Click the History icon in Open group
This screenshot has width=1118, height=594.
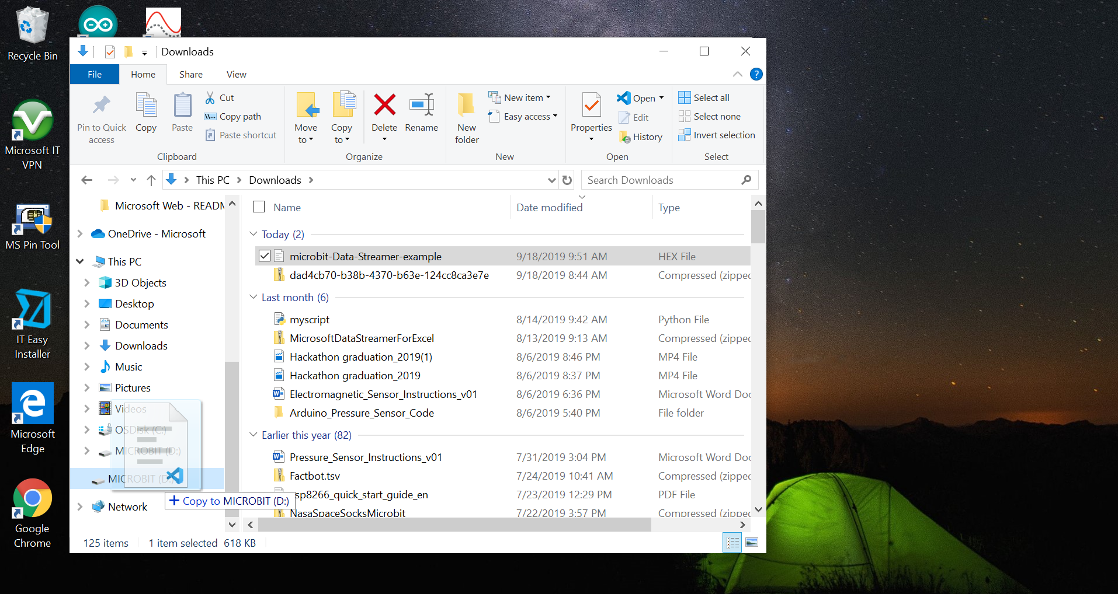625,137
